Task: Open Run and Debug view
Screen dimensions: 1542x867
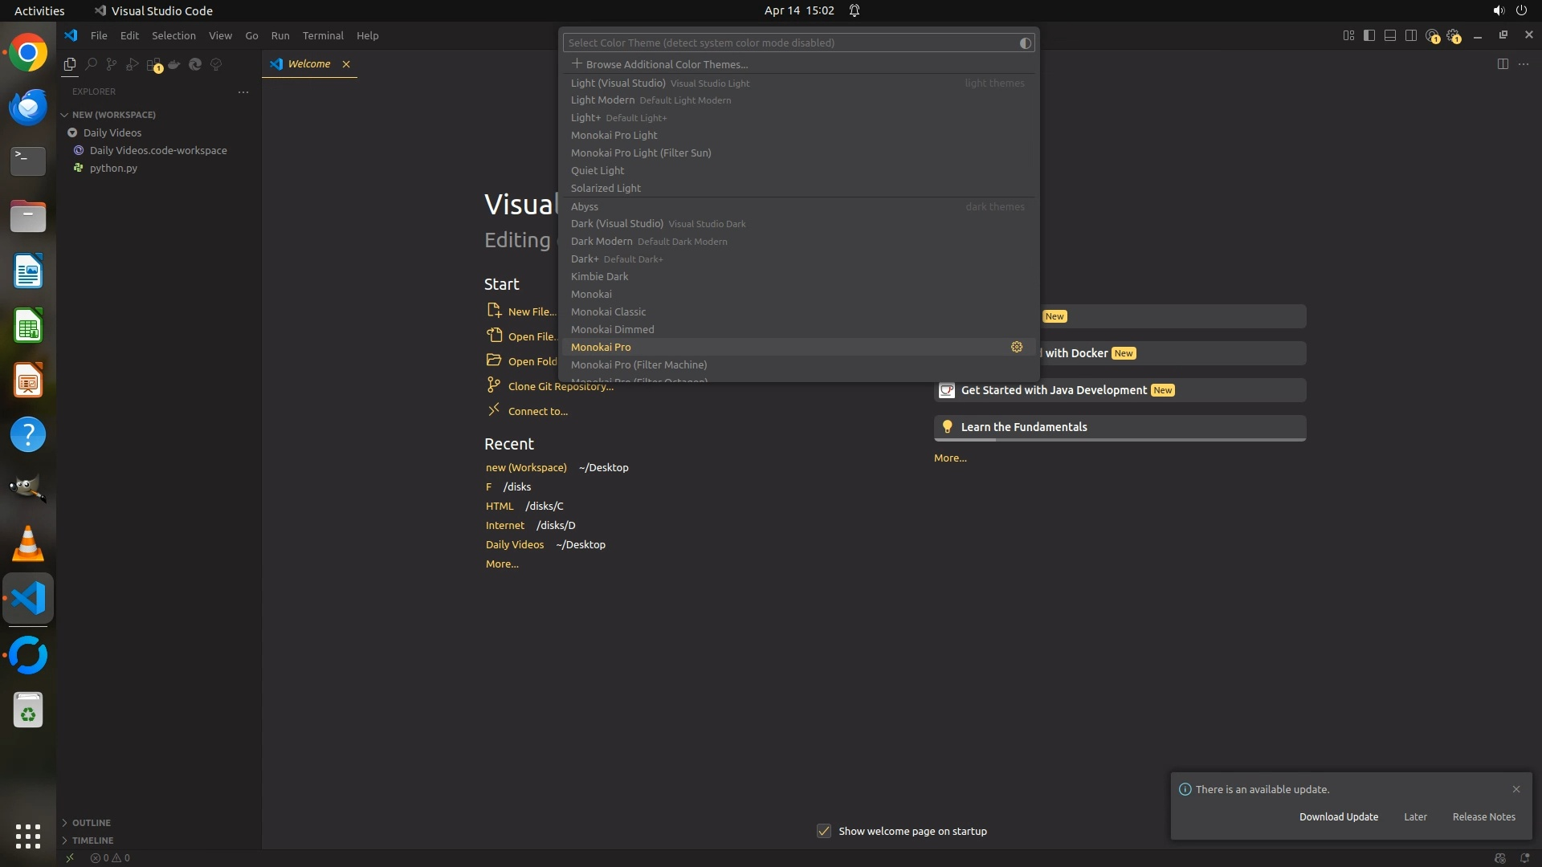Action: [x=133, y=64]
